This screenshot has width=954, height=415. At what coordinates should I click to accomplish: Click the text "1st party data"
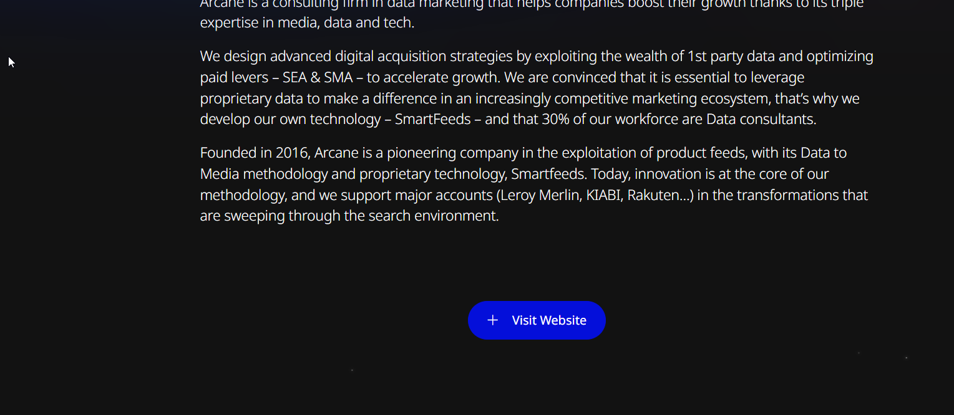(730, 57)
